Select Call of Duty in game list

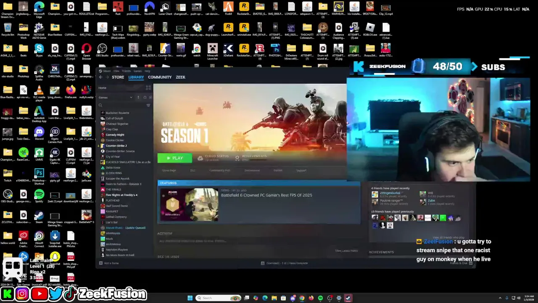[114, 118]
